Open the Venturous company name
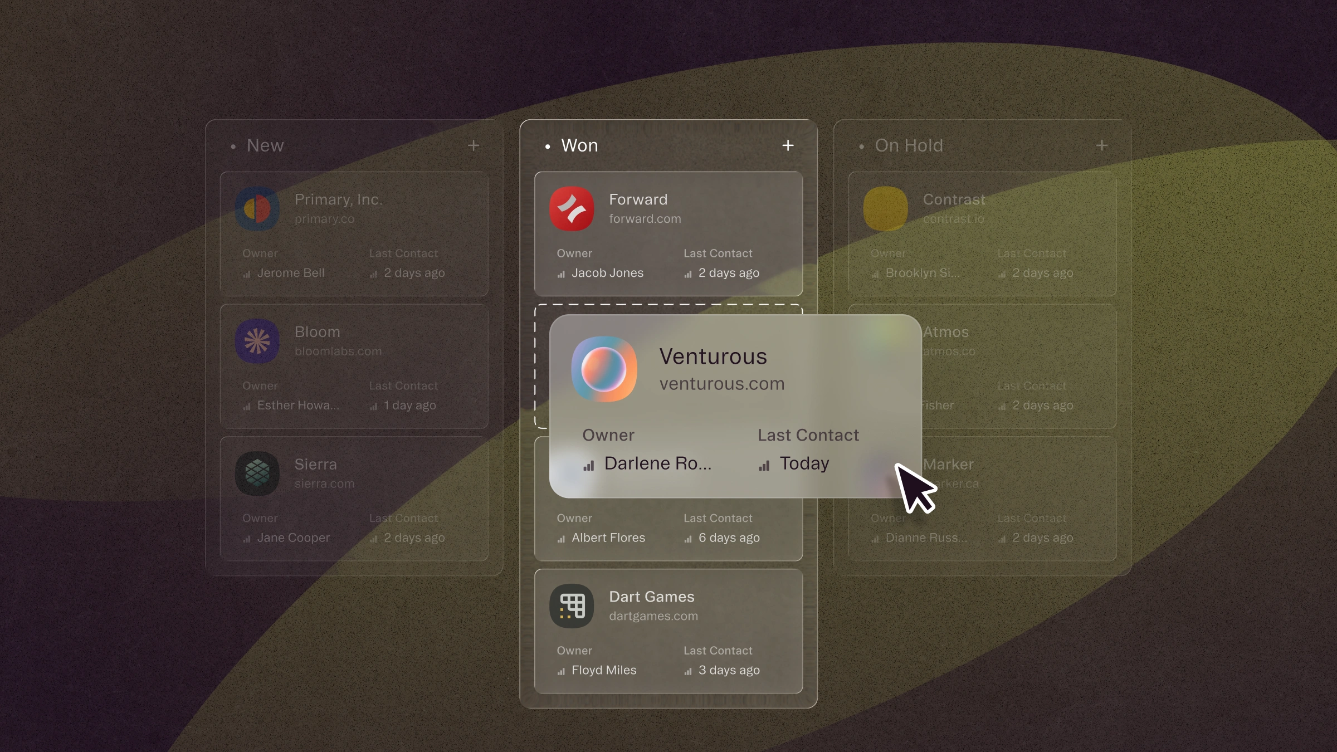Viewport: 1337px width, 752px height. [x=713, y=357]
